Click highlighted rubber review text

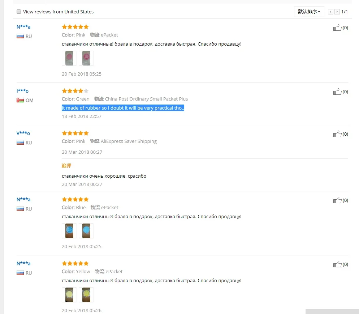coord(123,108)
